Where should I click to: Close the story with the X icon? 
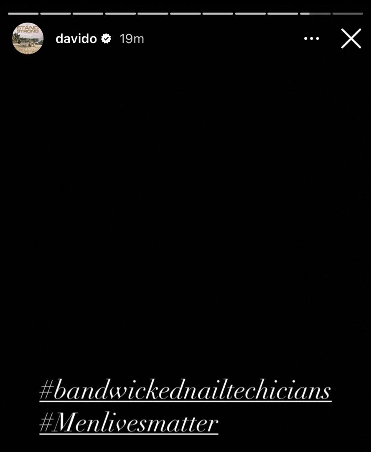coord(351,39)
